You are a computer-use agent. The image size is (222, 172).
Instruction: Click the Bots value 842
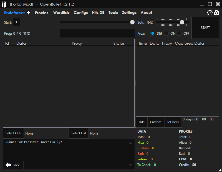pyautogui.click(x=150, y=22)
